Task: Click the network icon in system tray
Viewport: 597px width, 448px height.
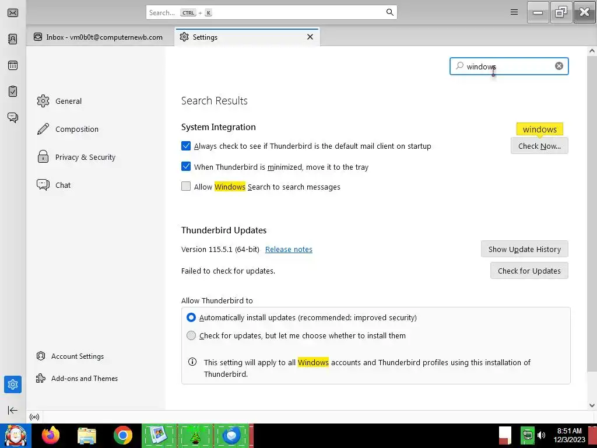Action: coord(528,435)
